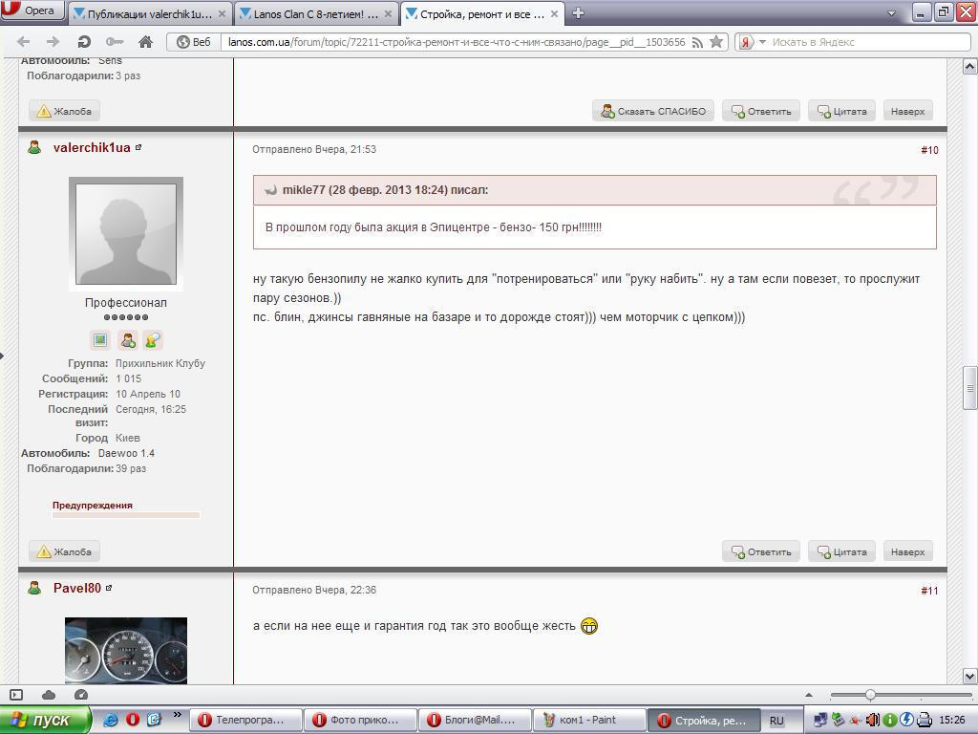This screenshot has height=734, width=978.
Task: Adjust the zoom slider handle
Action: coord(870,695)
